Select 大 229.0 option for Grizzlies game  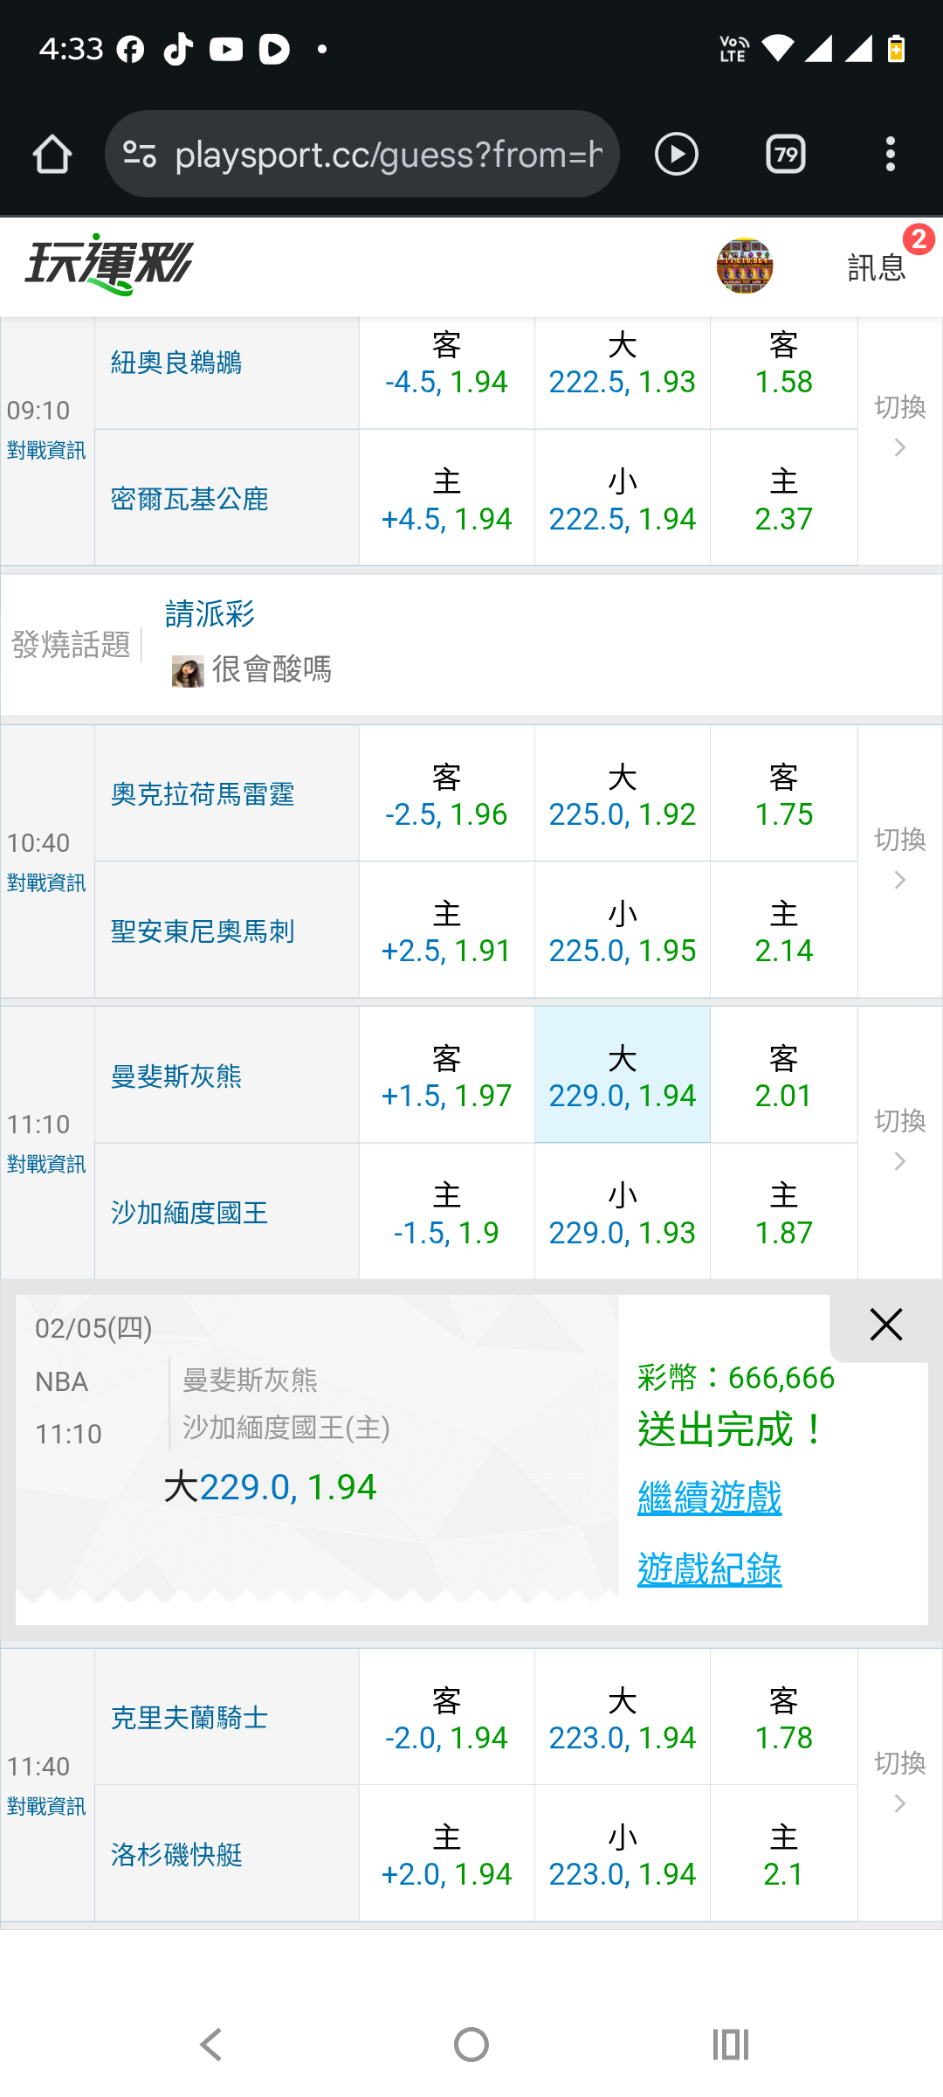pos(622,1076)
